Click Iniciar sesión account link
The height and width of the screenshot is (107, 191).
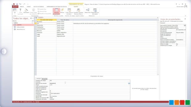pyautogui.click(x=180, y=7)
